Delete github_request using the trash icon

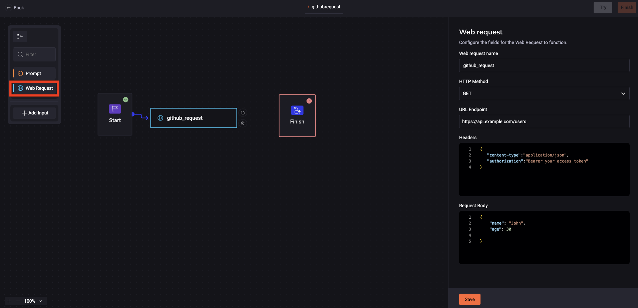click(243, 123)
